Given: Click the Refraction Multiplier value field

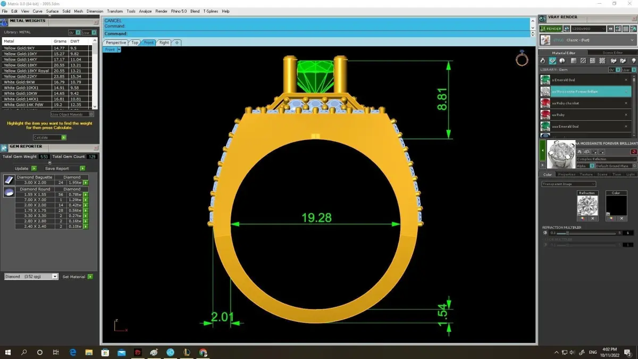Looking at the screenshot, I should 629,233.
